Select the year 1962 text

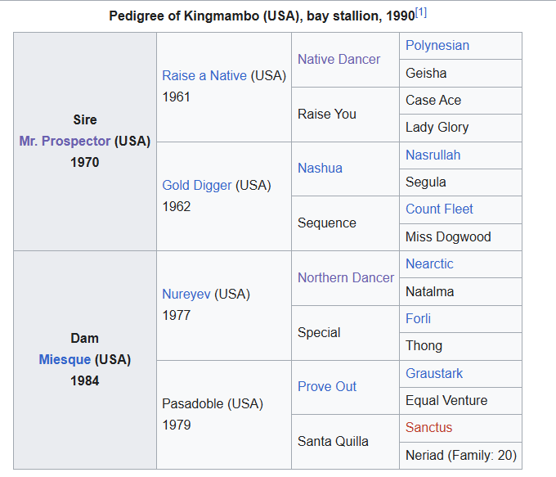177,206
